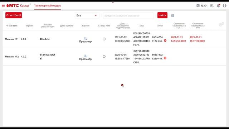Viewport: 229px width, 129px height.
Task: Delete key red X for Магазин №2
Action: (x=165, y=58)
